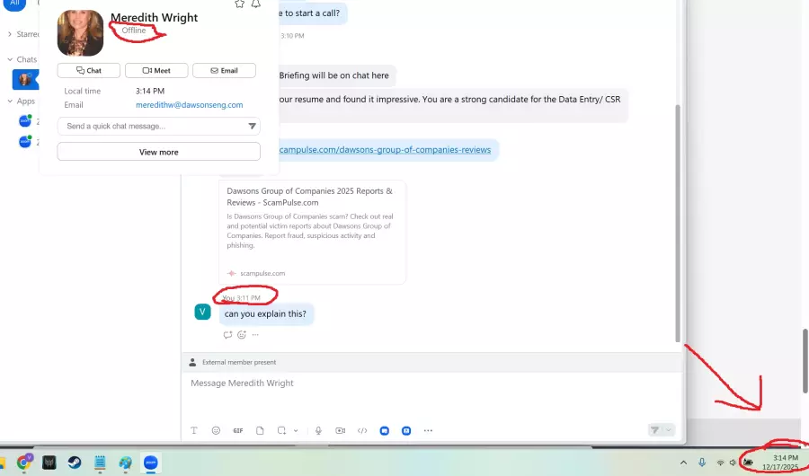Open the screenshot options dropdown arrow
The image size is (809, 476).
pyautogui.click(x=295, y=430)
